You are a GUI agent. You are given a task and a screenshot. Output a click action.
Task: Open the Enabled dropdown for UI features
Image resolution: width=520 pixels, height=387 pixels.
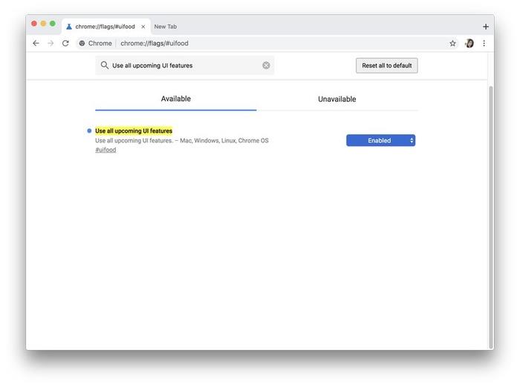tap(380, 140)
